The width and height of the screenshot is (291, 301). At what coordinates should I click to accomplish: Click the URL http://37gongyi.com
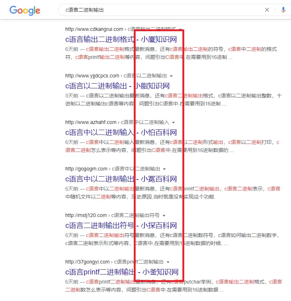click(x=87, y=262)
